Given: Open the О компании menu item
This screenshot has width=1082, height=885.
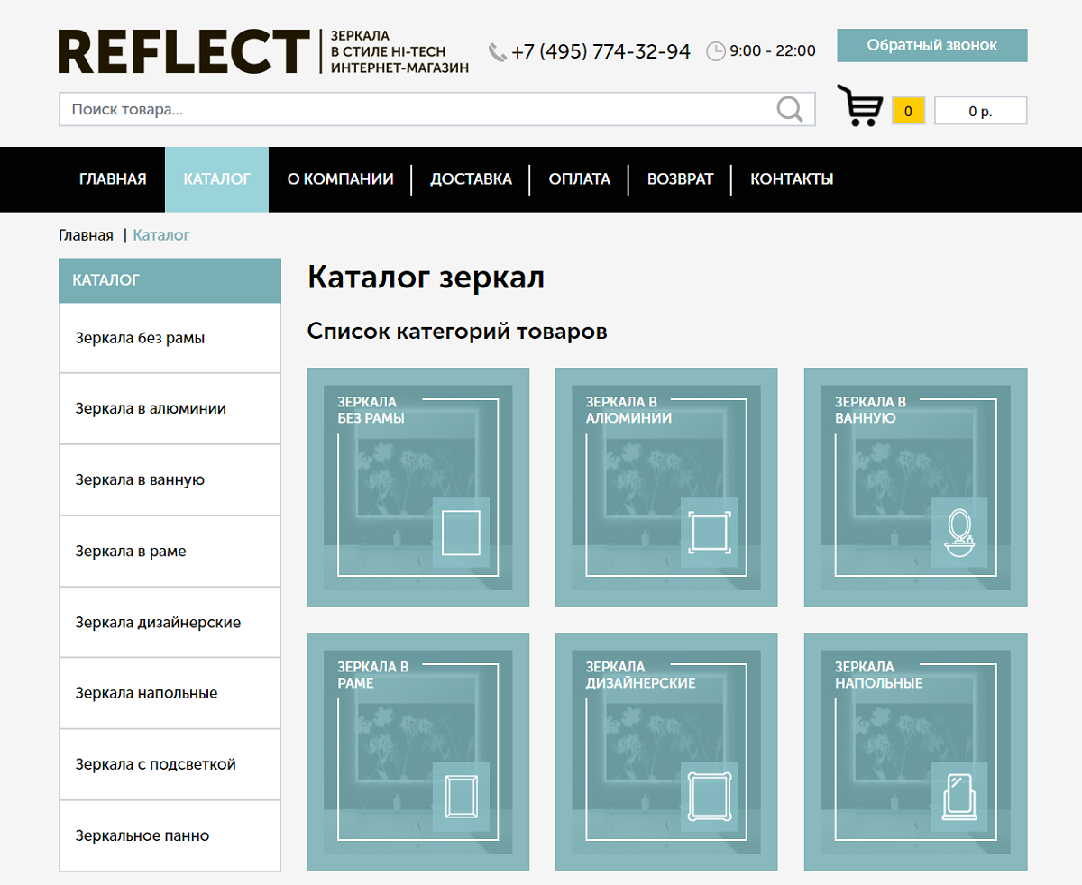Looking at the screenshot, I should (x=340, y=179).
